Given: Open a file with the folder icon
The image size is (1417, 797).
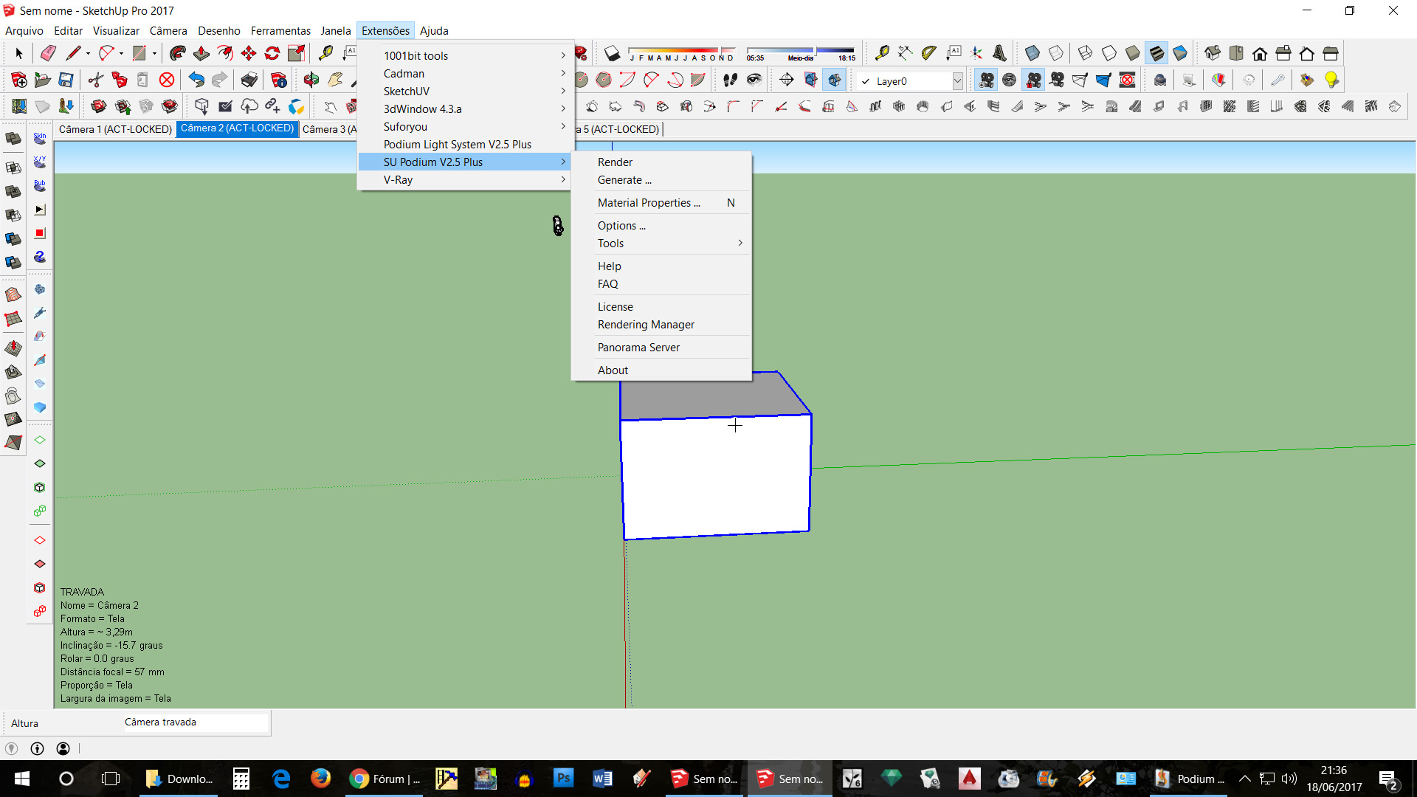Looking at the screenshot, I should click(x=43, y=80).
